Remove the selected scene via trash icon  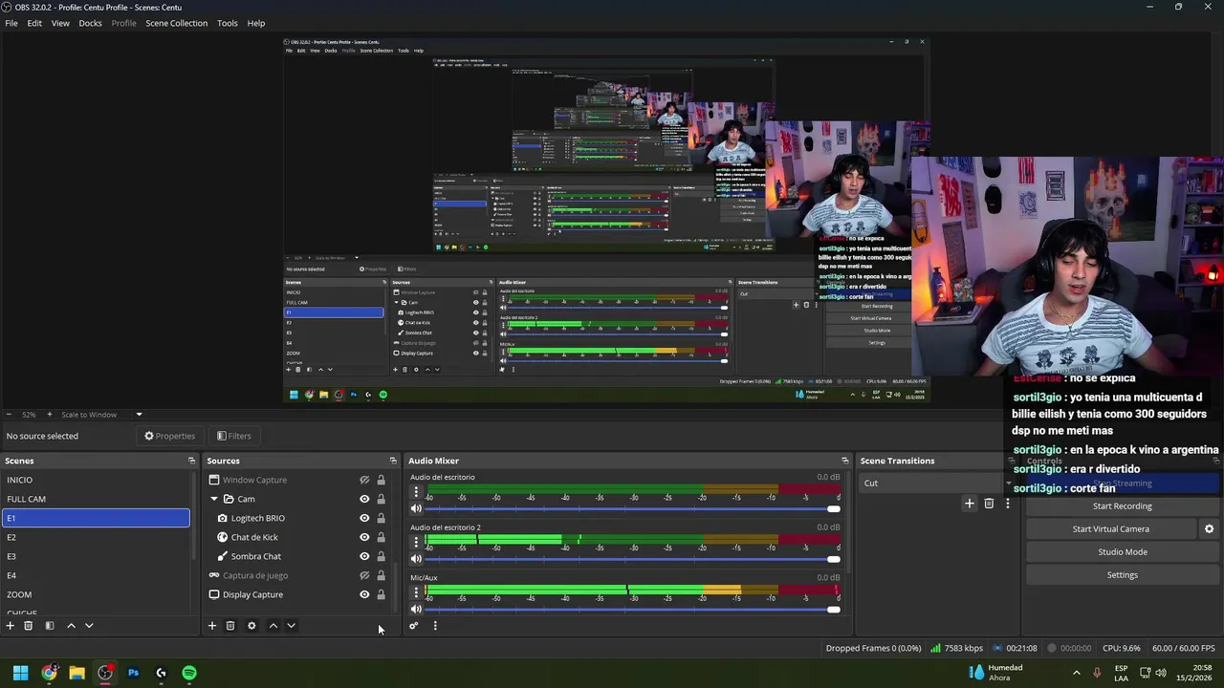28,626
